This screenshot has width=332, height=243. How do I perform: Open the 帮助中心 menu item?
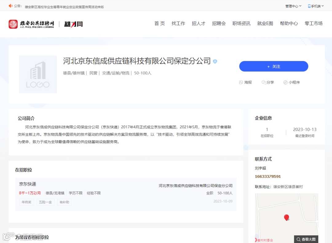pyautogui.click(x=289, y=23)
